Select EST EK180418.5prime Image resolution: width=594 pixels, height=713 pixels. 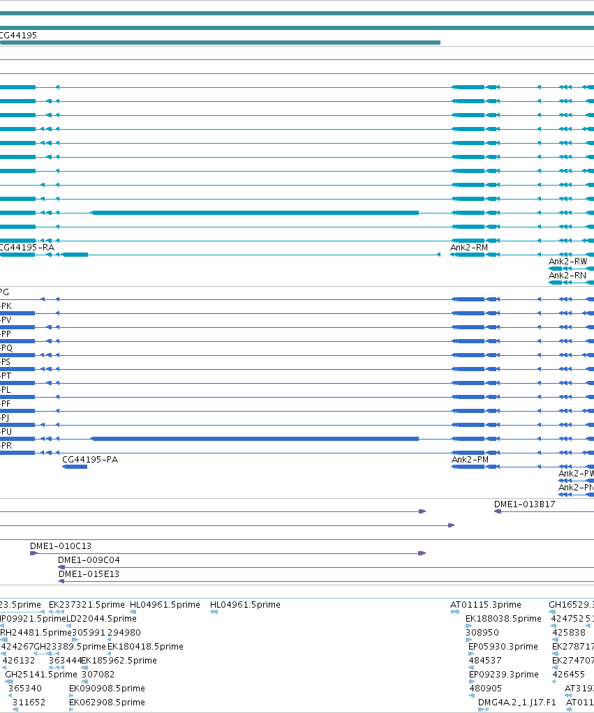click(145, 646)
